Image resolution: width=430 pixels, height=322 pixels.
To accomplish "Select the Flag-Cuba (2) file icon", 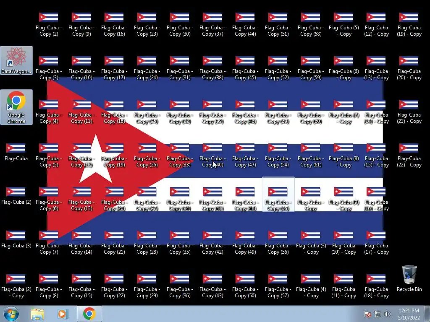I will click(16, 196).
